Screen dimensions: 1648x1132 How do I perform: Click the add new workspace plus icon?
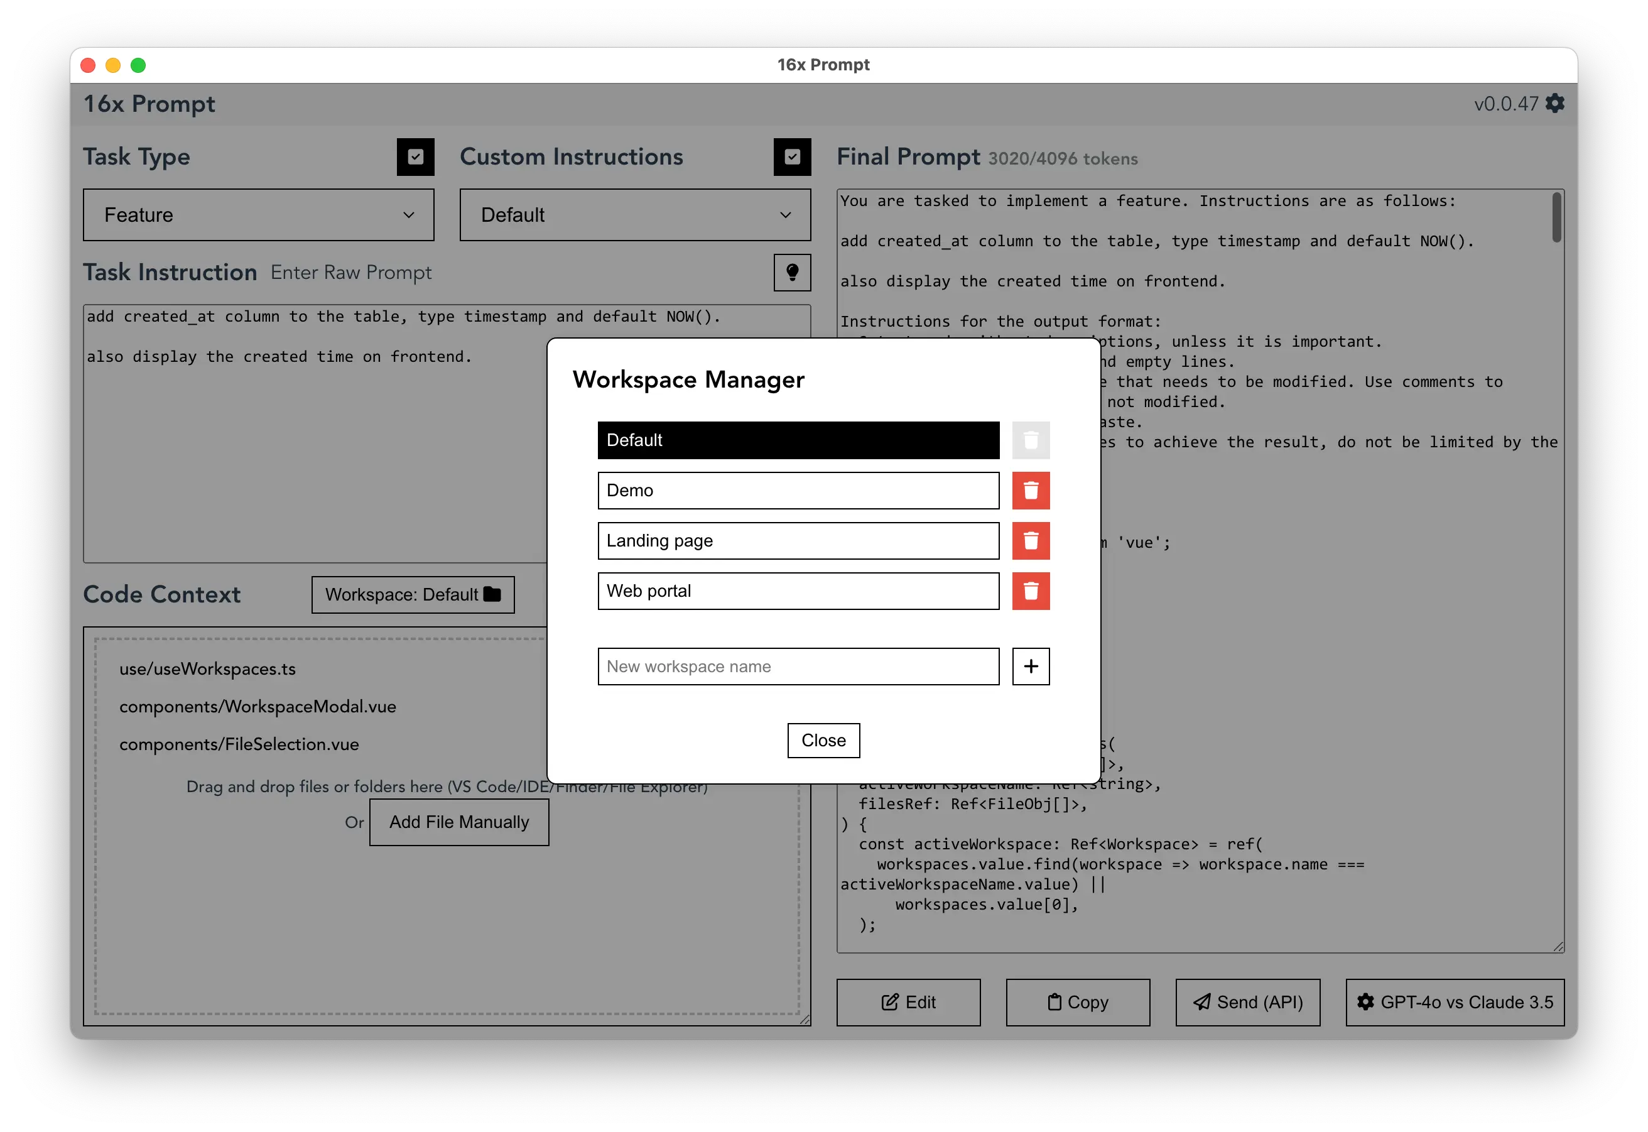(1032, 666)
